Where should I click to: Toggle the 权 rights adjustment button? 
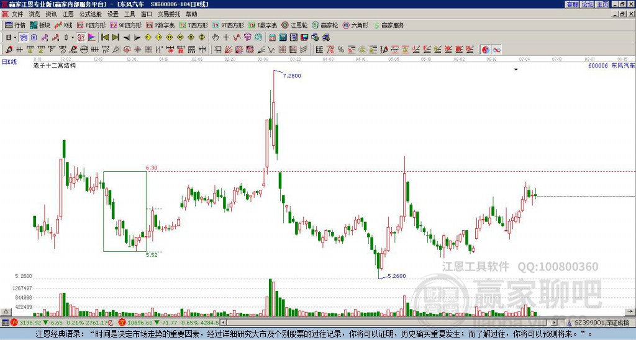(81, 38)
